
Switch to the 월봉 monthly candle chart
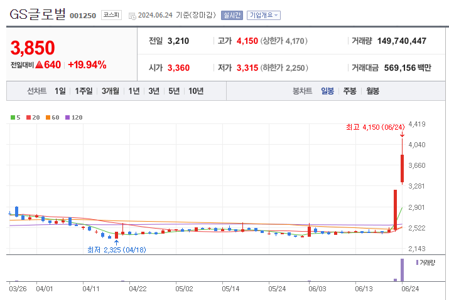pyautogui.click(x=372, y=91)
